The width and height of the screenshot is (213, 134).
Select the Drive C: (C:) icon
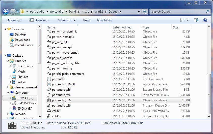click(x=14, y=98)
